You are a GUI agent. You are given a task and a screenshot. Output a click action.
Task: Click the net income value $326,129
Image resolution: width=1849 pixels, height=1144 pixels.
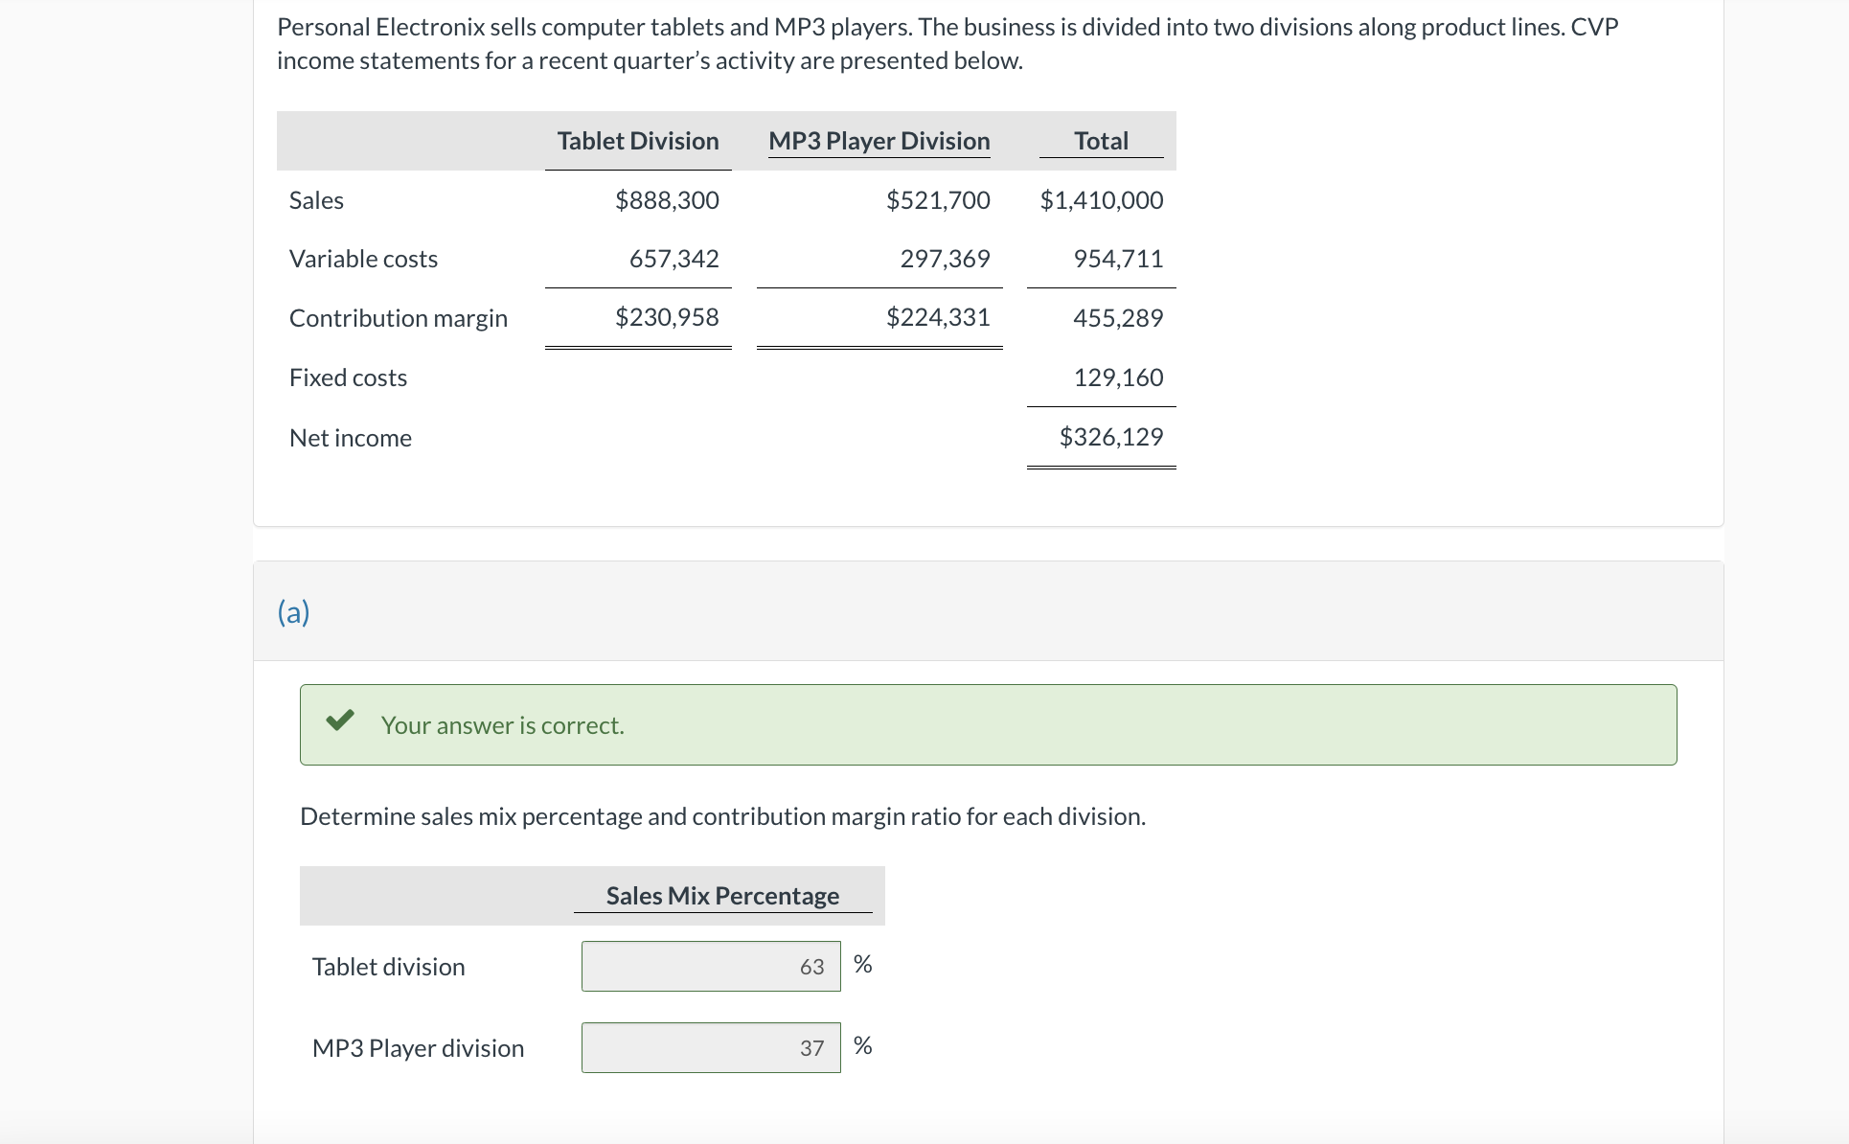[1110, 437]
